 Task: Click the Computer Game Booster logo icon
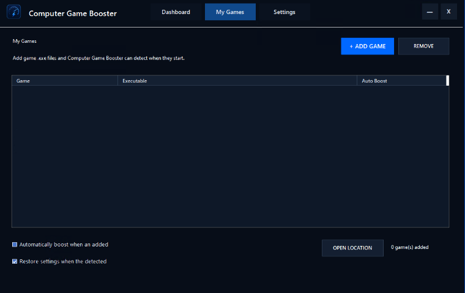13,12
